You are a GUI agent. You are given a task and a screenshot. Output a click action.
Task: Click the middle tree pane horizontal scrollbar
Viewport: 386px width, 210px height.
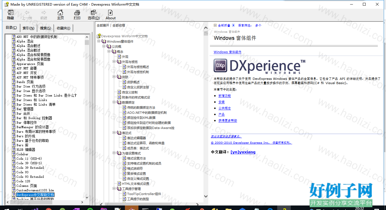138,204
